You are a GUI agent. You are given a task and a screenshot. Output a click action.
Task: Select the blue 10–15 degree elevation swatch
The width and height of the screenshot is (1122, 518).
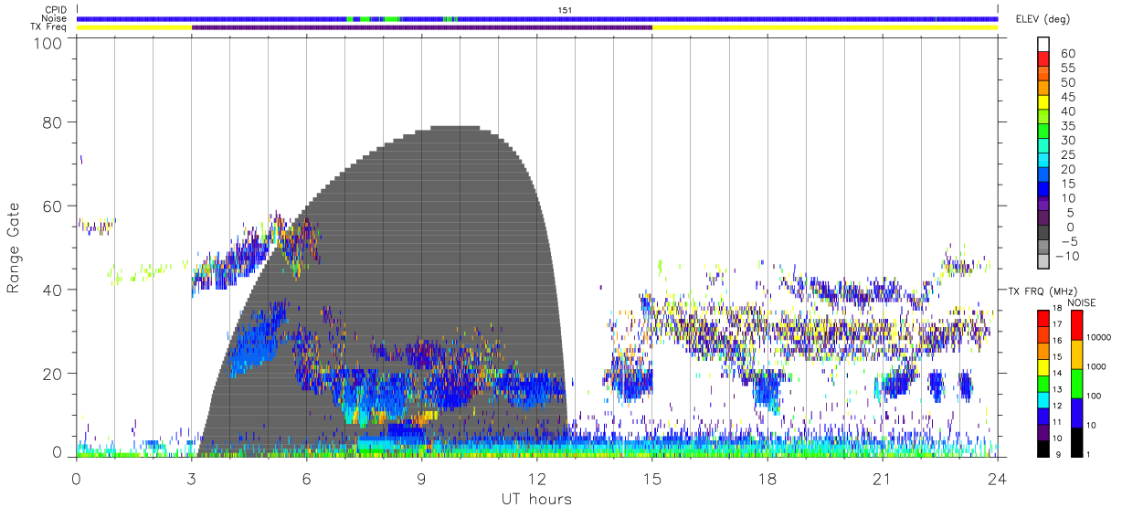pos(1043,191)
